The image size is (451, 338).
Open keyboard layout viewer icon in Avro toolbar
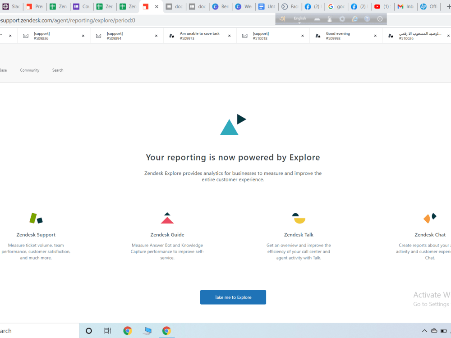[x=317, y=19]
